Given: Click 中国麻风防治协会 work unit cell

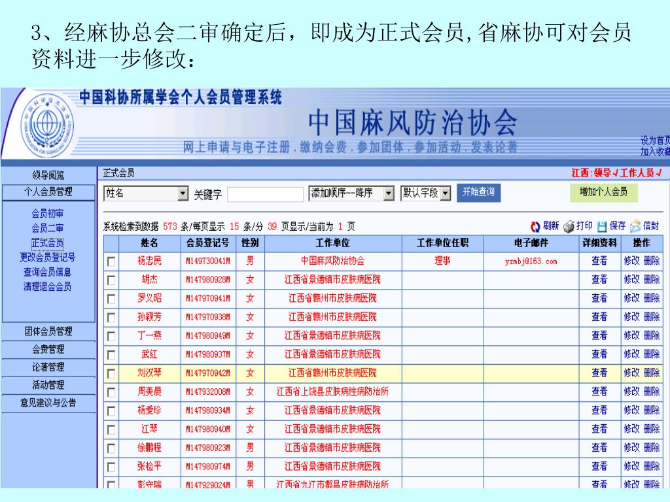Looking at the screenshot, I should 333,261.
